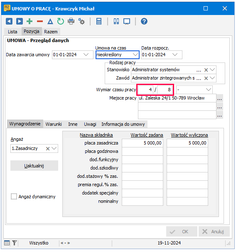
Task: Confirm with OK button
Action: pos(182,232)
